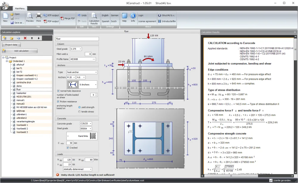Viewport: 298px width, 183px height.
Task: Click the application logo button
Action: click(5, 5)
